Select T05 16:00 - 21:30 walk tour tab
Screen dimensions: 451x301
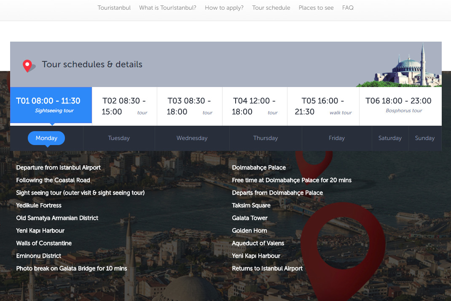[323, 106]
